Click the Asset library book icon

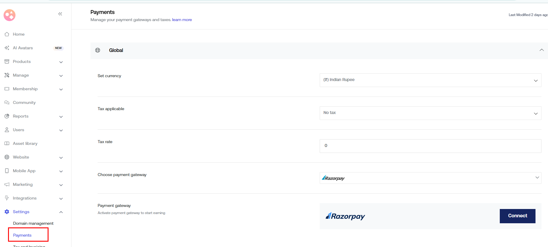point(7,144)
